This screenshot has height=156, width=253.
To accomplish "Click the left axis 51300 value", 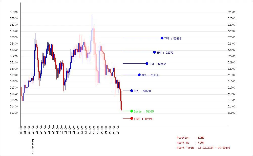I will 14,113.
